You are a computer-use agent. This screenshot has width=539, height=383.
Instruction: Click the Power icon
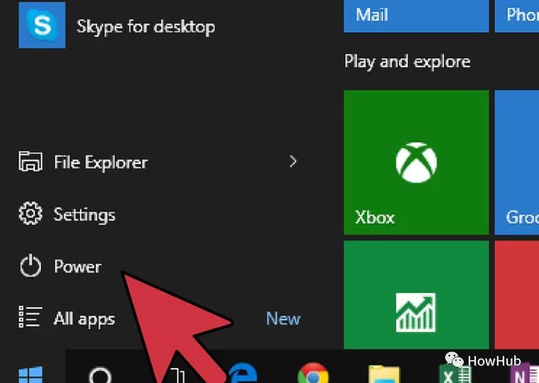pos(31,265)
